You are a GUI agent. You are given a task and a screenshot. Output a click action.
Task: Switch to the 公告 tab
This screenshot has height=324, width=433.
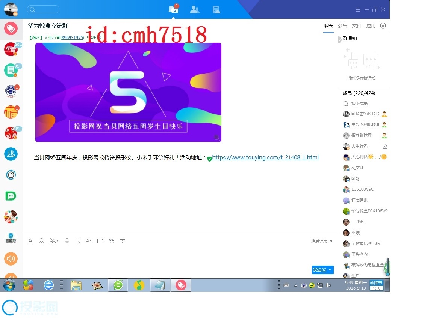click(x=342, y=25)
